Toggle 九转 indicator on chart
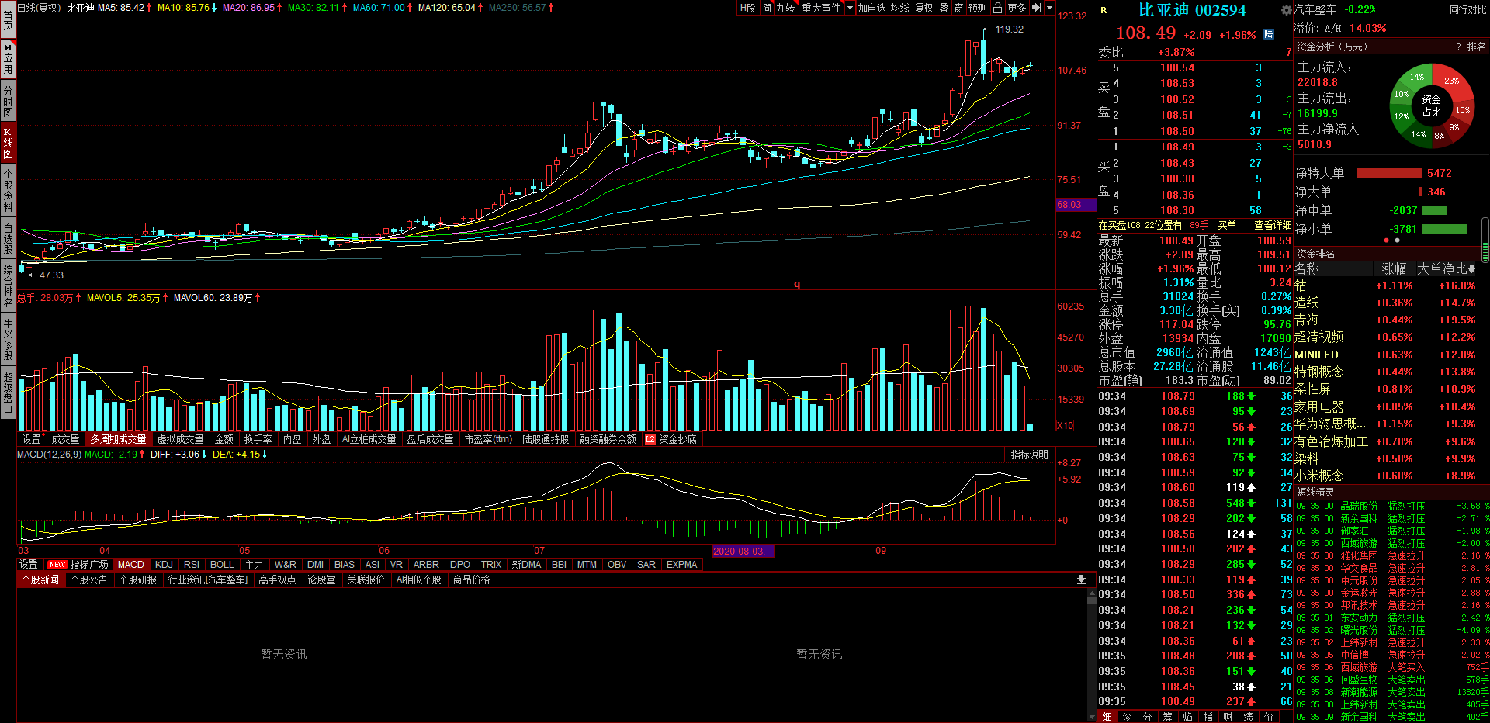This screenshot has width=1490, height=723. [785, 8]
